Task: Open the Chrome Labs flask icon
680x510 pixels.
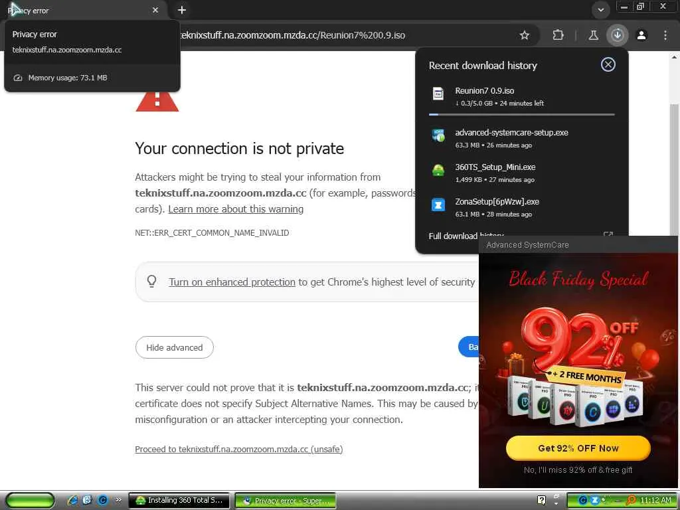Action: (x=593, y=35)
